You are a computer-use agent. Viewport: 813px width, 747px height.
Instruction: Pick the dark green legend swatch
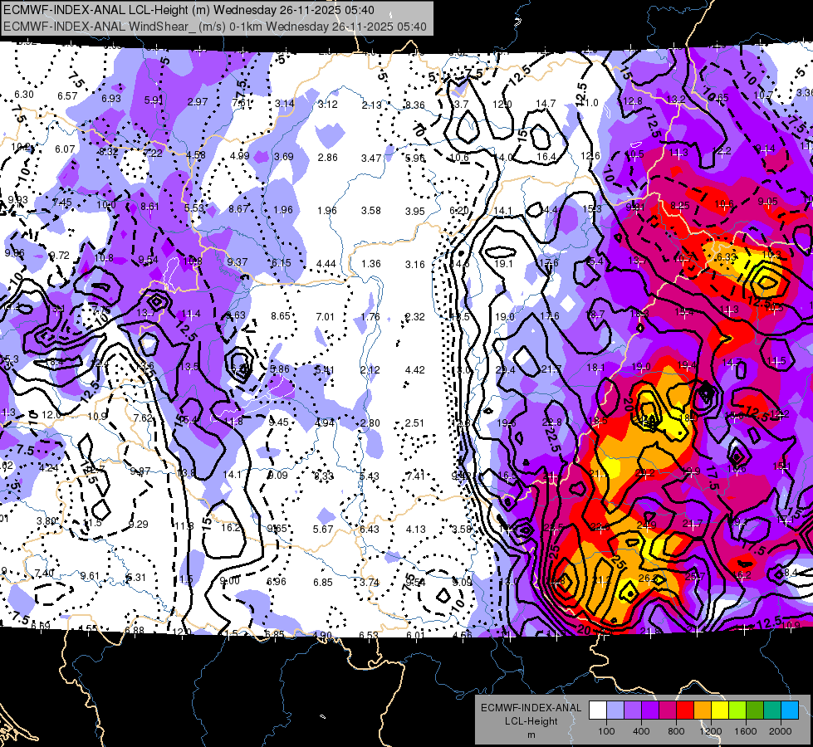tap(755, 710)
